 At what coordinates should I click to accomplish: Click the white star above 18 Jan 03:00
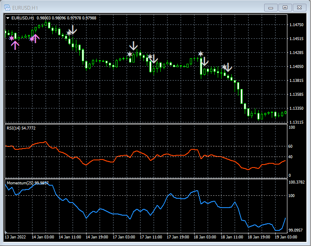[x=201, y=54]
